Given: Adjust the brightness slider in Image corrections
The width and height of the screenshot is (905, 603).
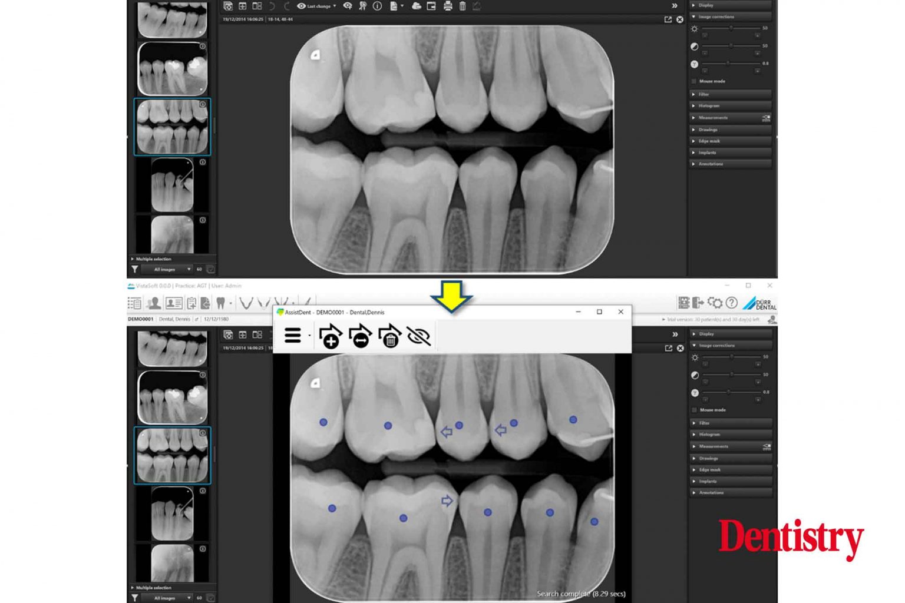Looking at the screenshot, I should click(x=732, y=27).
